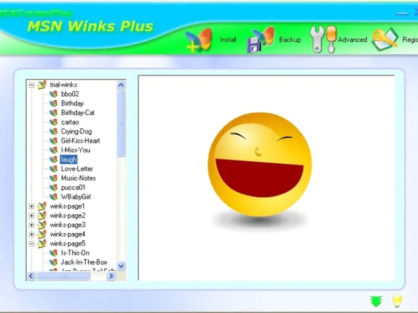Click the horizontal scrollbar thumb in tree
Viewport: 418px width, 313px height.
point(63,276)
